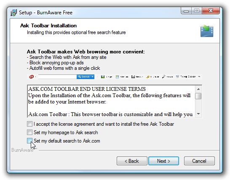Open the Search button dropdown arrow in the toolbar preview

[x=93, y=77]
